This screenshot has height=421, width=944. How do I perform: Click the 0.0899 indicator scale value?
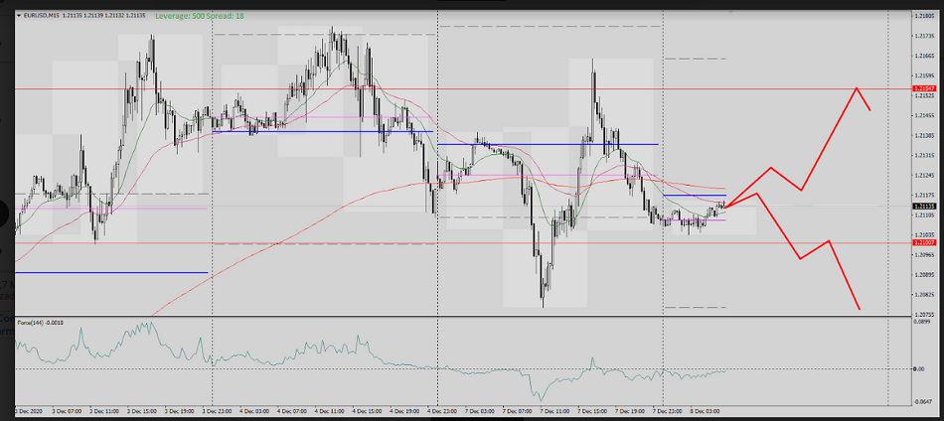(923, 322)
